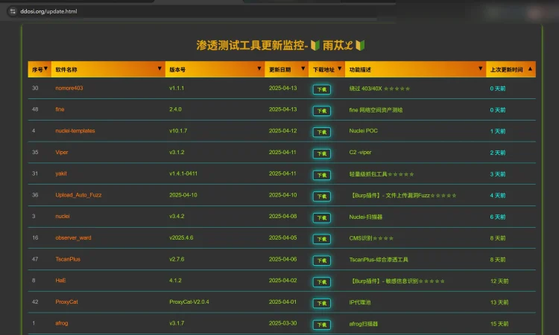This screenshot has width=559, height=335.
Task: Click the 下载 button in yakit row
Action: [x=321, y=175]
